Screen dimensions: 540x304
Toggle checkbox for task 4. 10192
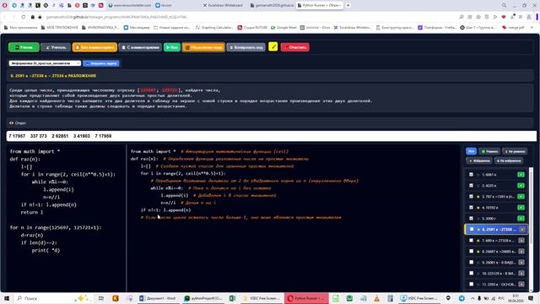click(471, 208)
